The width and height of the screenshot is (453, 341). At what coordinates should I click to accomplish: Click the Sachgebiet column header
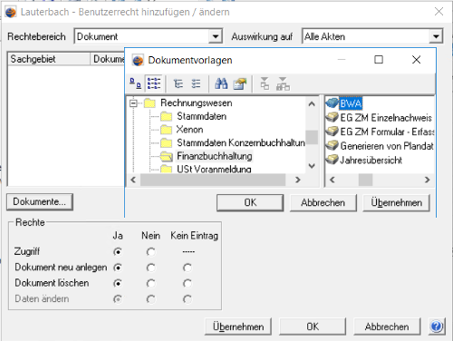pos(49,59)
